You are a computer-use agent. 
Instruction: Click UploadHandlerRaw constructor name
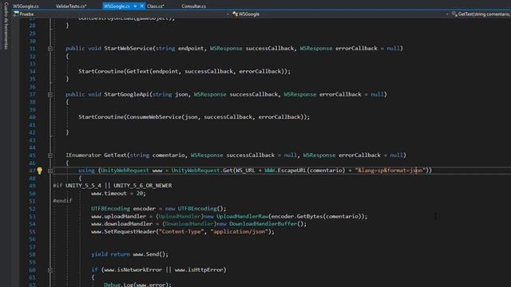pos(242,216)
